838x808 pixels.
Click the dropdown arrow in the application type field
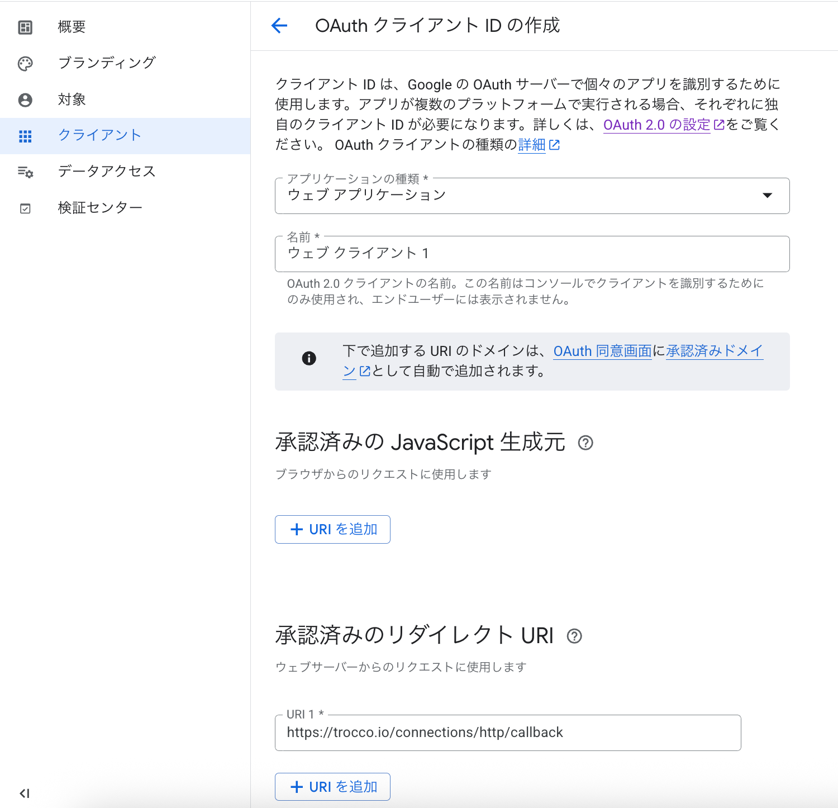click(x=767, y=196)
